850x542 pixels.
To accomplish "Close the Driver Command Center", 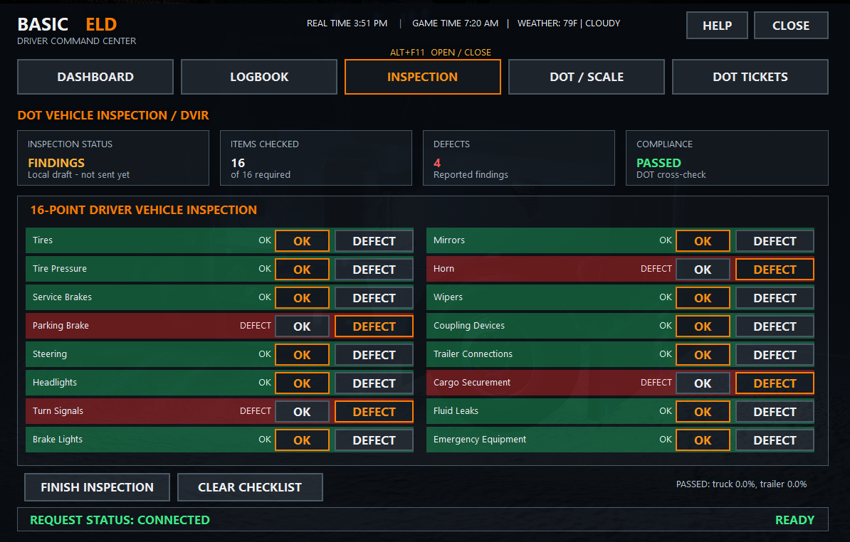I will pos(791,26).
